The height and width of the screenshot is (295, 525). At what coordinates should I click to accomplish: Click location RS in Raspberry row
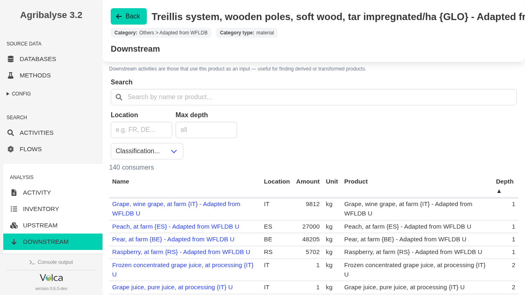[x=268, y=252]
